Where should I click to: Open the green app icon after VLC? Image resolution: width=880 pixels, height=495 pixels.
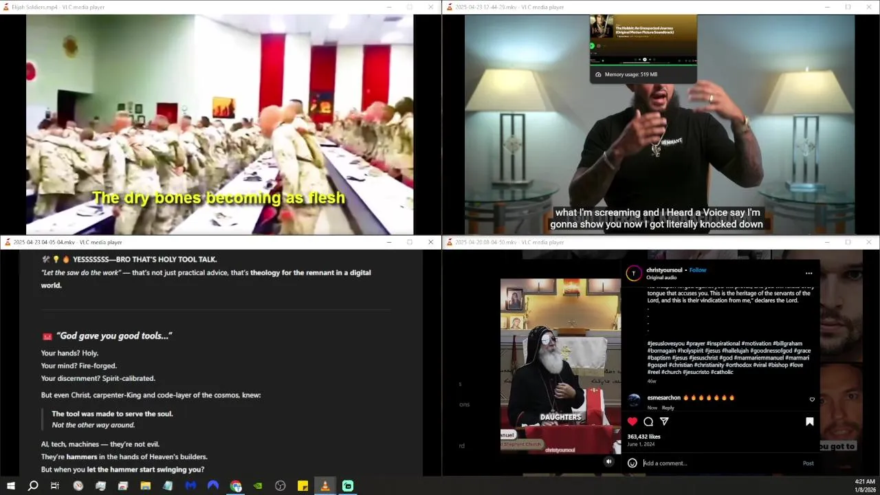click(x=348, y=486)
